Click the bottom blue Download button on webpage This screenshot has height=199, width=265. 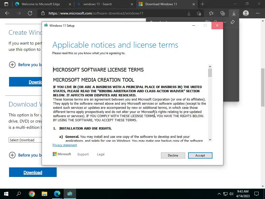pos(33,172)
